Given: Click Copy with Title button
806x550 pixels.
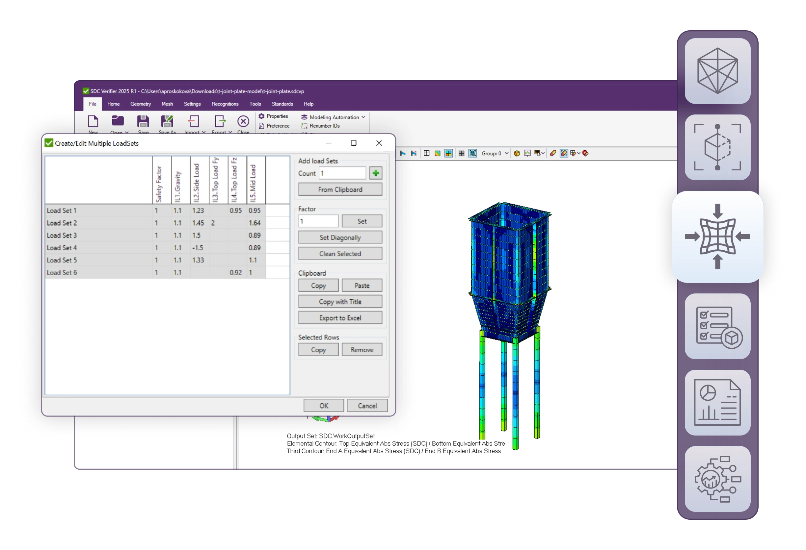Looking at the screenshot, I should tap(340, 302).
